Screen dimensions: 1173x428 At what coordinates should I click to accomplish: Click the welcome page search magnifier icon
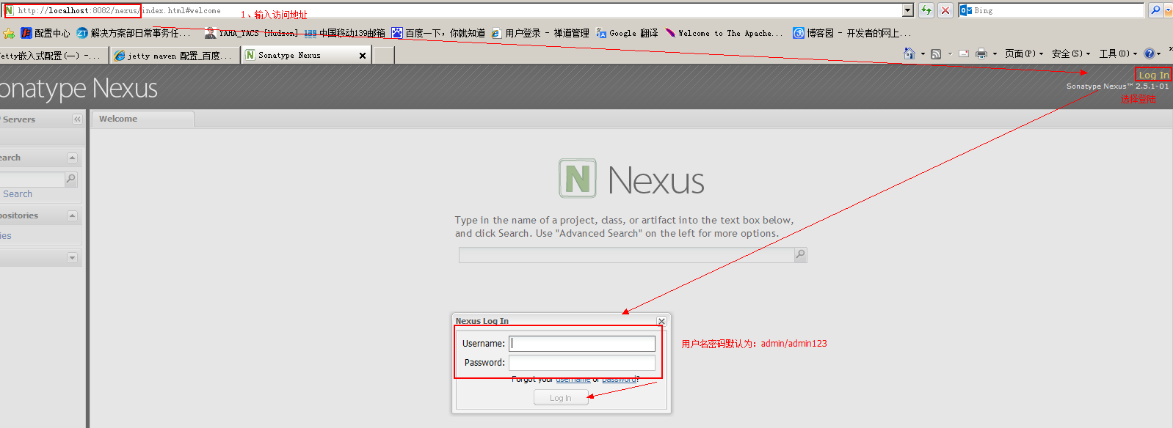coord(801,255)
